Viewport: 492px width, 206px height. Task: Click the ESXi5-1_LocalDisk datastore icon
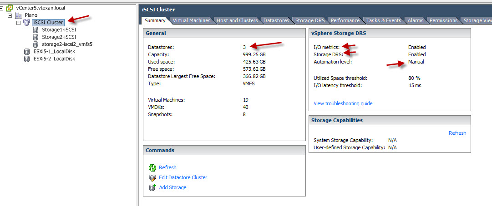click(x=27, y=52)
